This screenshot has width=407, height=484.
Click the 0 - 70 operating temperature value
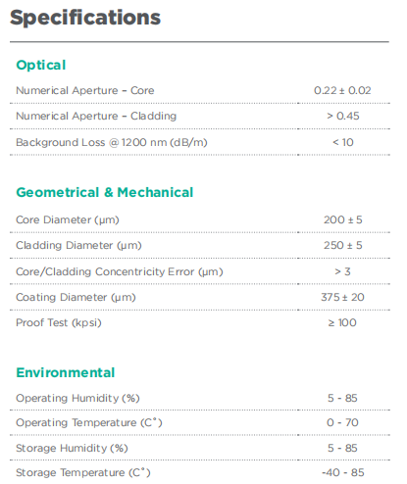coord(342,422)
